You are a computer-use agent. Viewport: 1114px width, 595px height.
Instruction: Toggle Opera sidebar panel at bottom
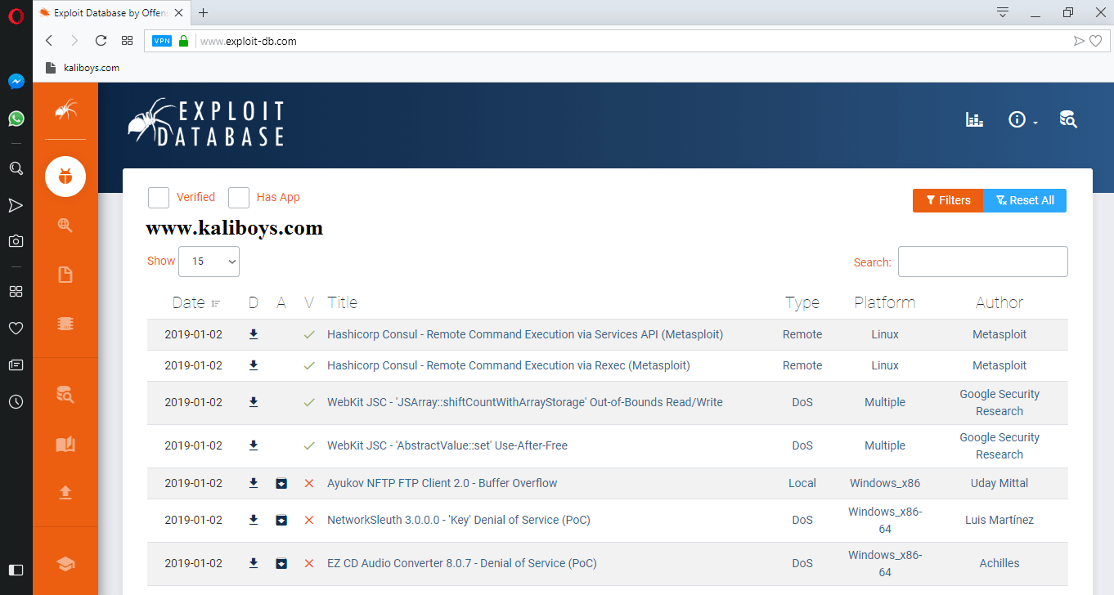pyautogui.click(x=16, y=570)
